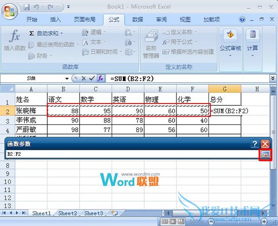Click the expand dialog button beside B2:F2
The width and height of the screenshot is (278, 226).
(265, 154)
